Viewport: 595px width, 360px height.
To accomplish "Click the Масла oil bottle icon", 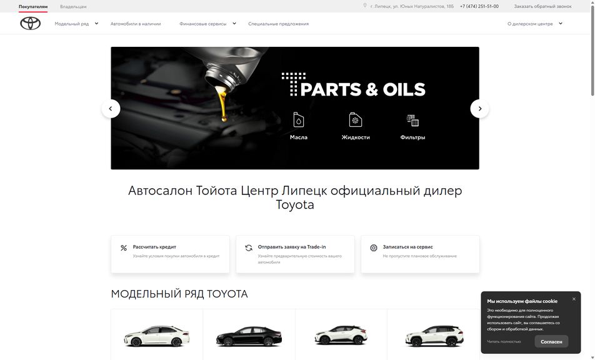I will tap(299, 119).
